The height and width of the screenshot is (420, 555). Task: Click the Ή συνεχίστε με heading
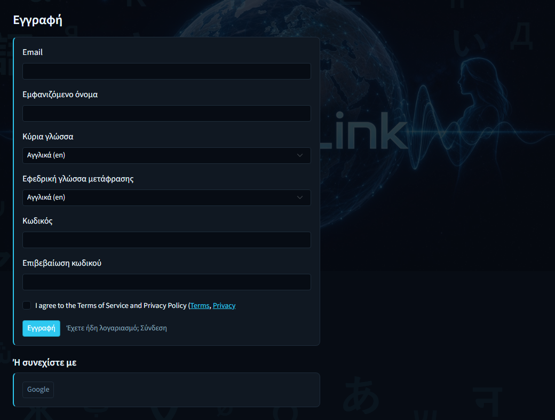pos(45,363)
